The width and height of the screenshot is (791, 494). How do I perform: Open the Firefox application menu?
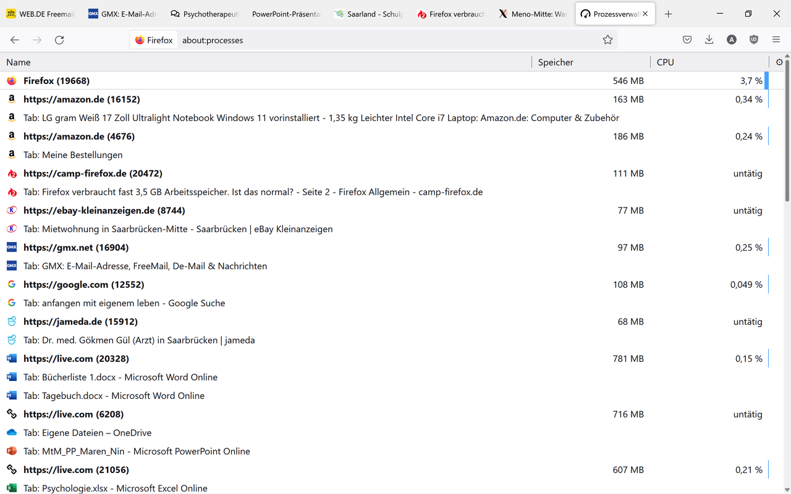tap(776, 40)
